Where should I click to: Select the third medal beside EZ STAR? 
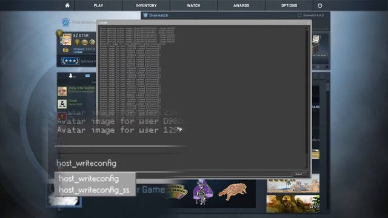coord(92,42)
